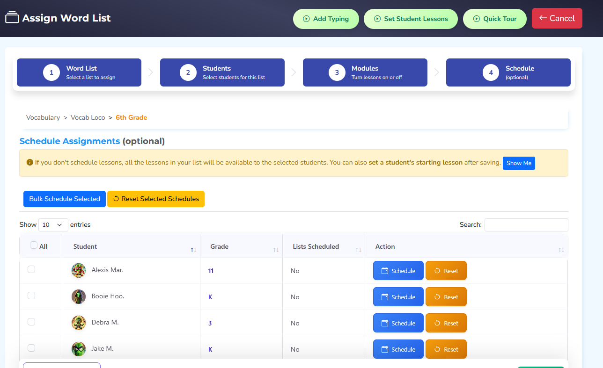Click the Assign Word List stack icon
603x368 pixels.
[x=12, y=18]
